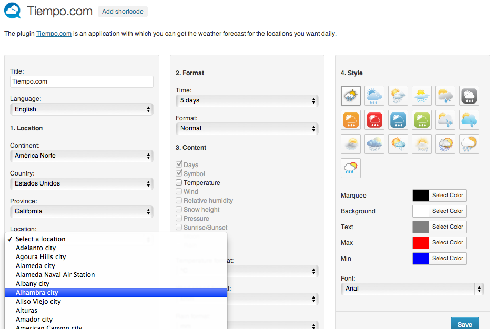Click the Add shortcode button
This screenshot has height=329, width=497.
pyautogui.click(x=123, y=12)
